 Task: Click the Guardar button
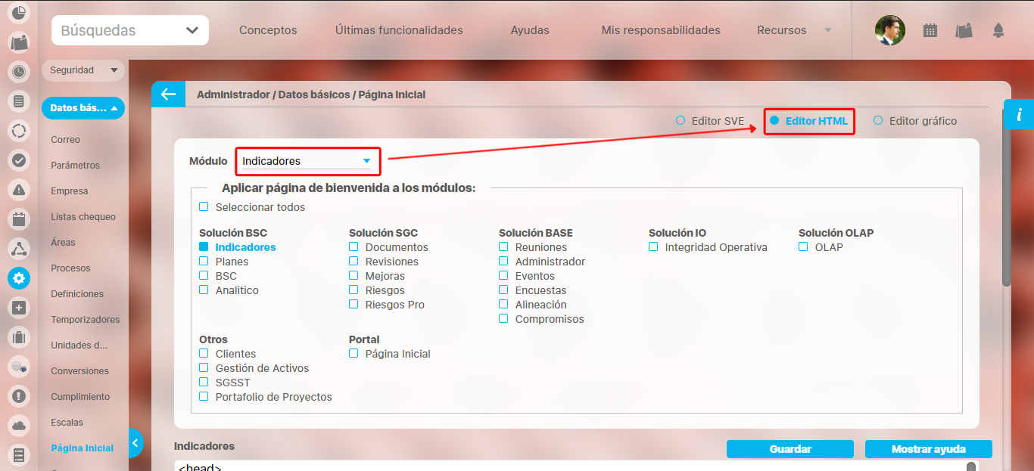(x=790, y=449)
